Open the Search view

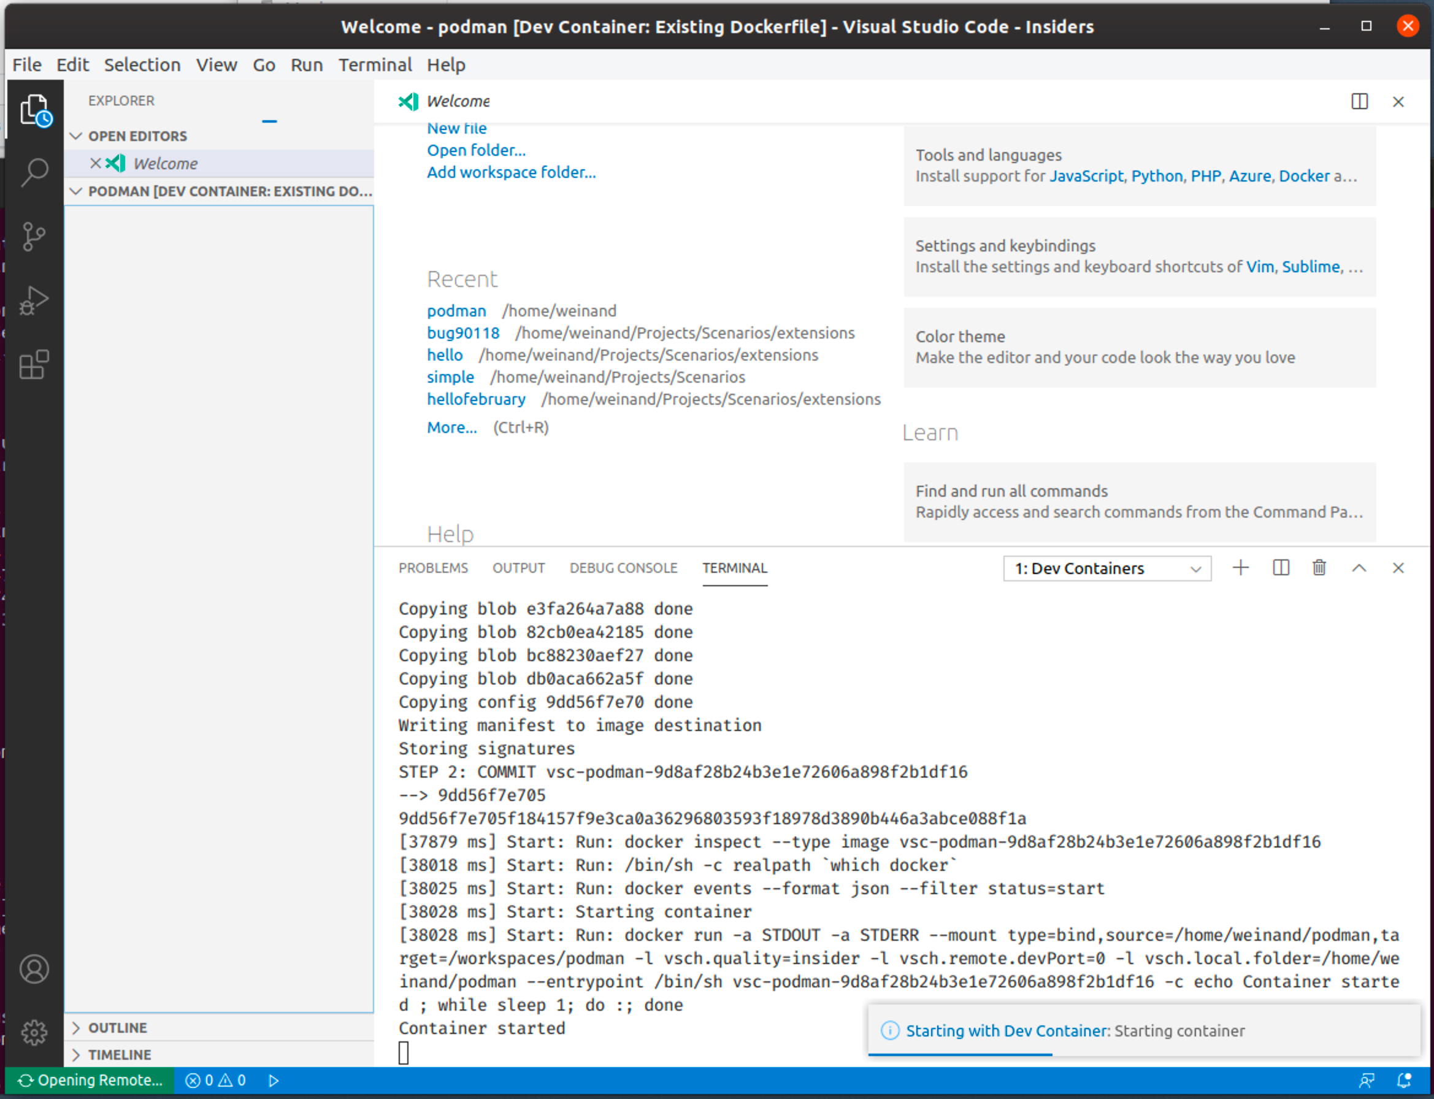point(35,172)
